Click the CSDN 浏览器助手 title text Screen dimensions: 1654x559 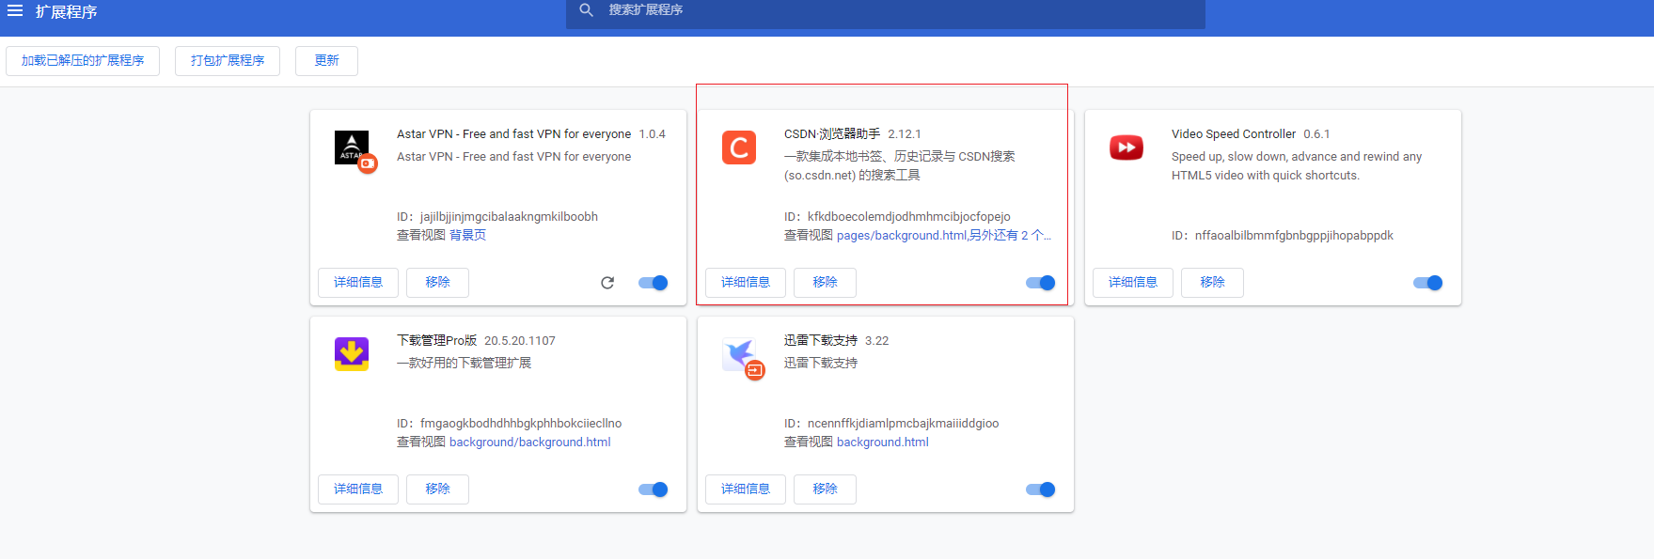(x=832, y=134)
